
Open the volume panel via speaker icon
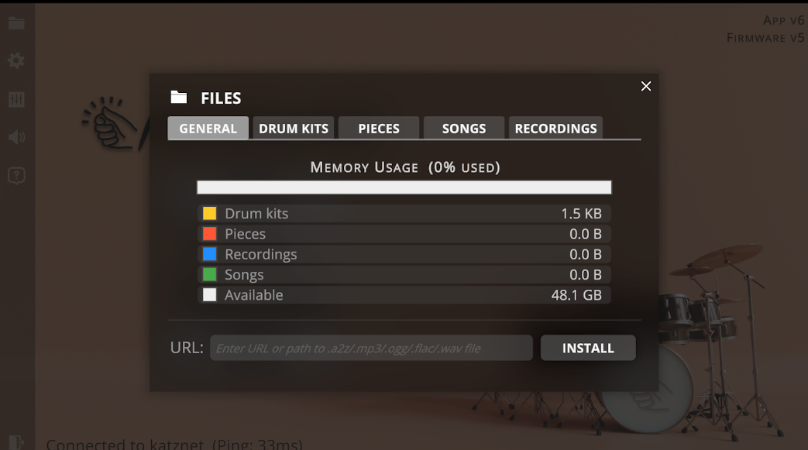(x=16, y=137)
